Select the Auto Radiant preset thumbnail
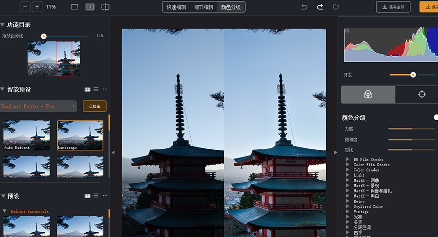438x237 pixels. point(27,136)
